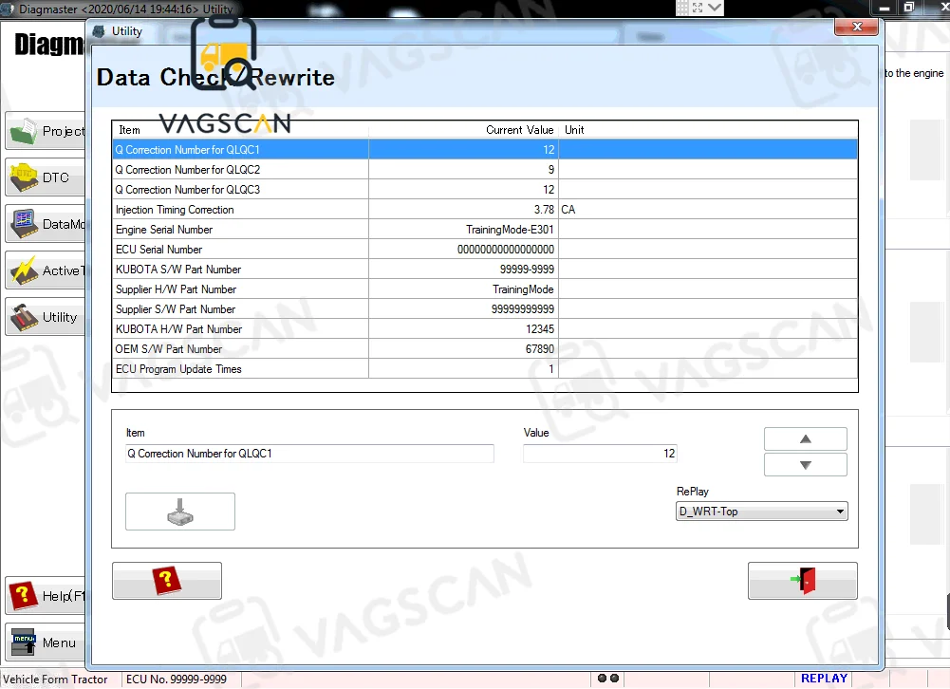Click the Item text field
Screen dimensions: 950x689
(309, 454)
